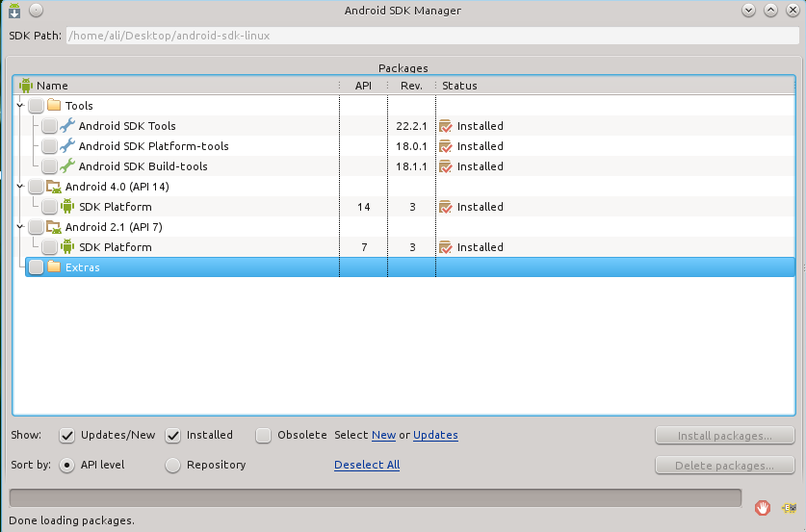The height and width of the screenshot is (532, 806).
Task: Uncheck the Updates/New filter
Action: [66, 436]
